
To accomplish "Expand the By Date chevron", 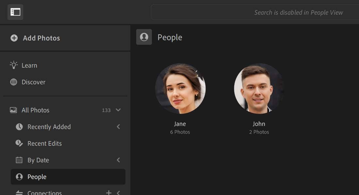I will click(x=118, y=160).
